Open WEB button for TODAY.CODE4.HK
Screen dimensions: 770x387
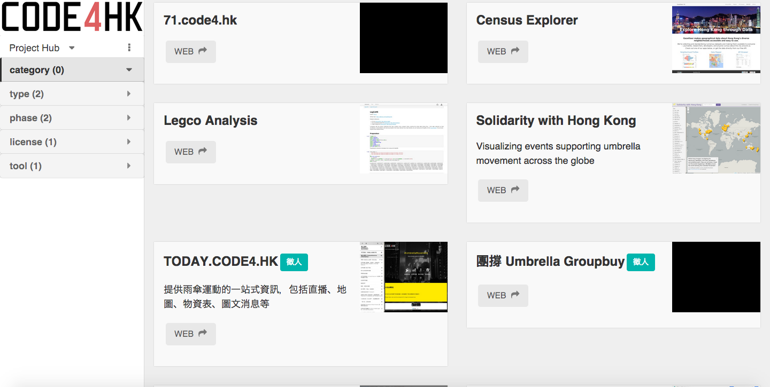point(191,334)
